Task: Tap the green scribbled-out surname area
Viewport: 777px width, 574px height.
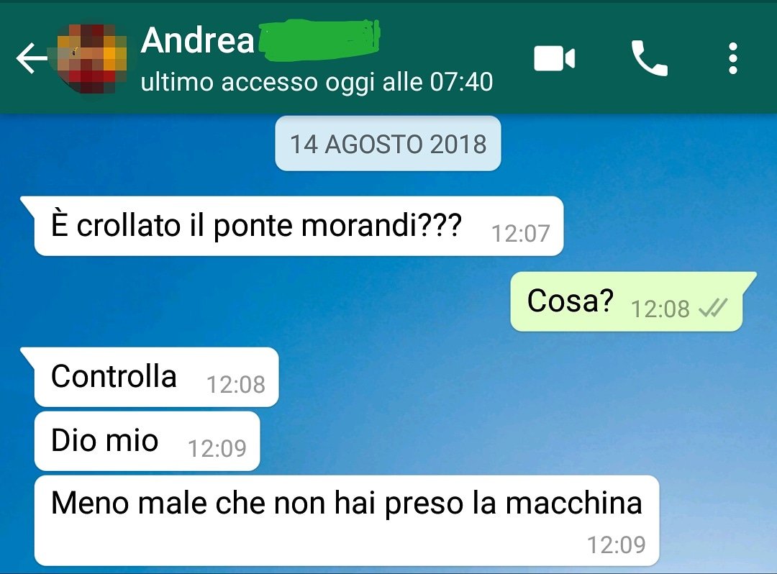Action: pos(319,40)
